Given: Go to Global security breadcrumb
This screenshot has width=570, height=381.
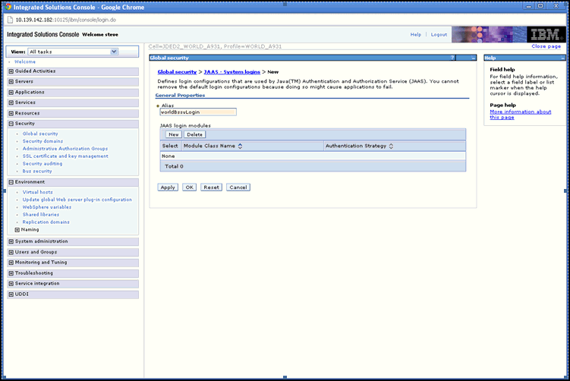Looking at the screenshot, I should coord(177,72).
